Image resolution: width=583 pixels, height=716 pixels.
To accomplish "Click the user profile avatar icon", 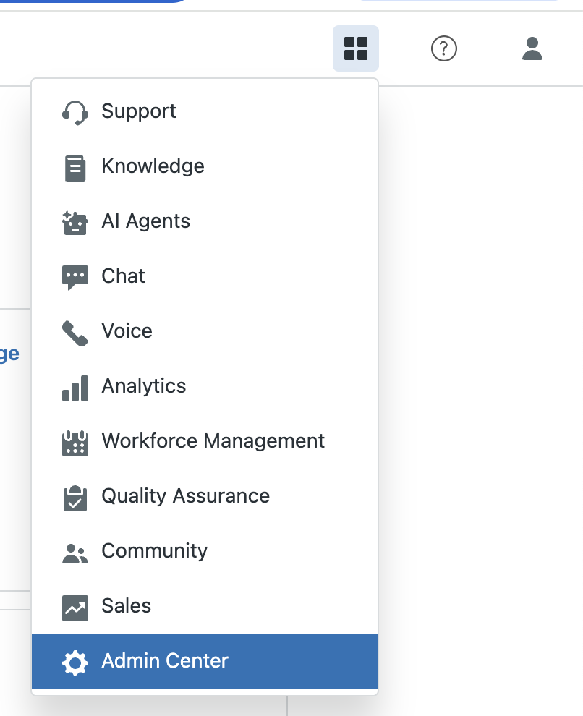I will pos(532,48).
